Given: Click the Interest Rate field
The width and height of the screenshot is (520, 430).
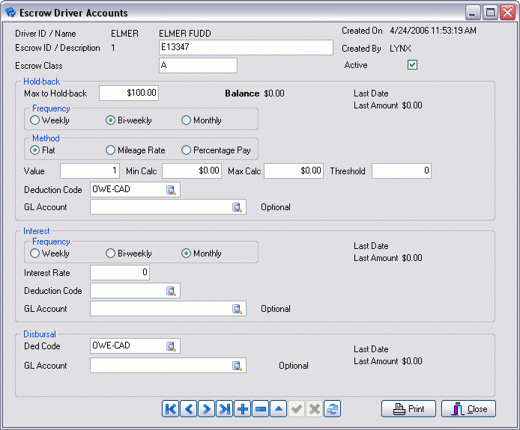Looking at the screenshot, I should (x=120, y=273).
